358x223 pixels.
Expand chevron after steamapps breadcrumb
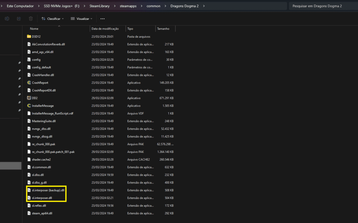(x=142, y=6)
